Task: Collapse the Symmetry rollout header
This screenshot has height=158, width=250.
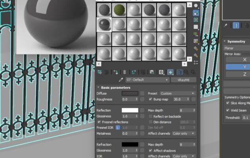Action: coord(236,41)
